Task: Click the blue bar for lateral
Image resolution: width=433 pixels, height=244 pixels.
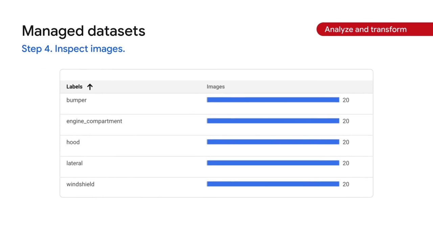Action: [273, 163]
